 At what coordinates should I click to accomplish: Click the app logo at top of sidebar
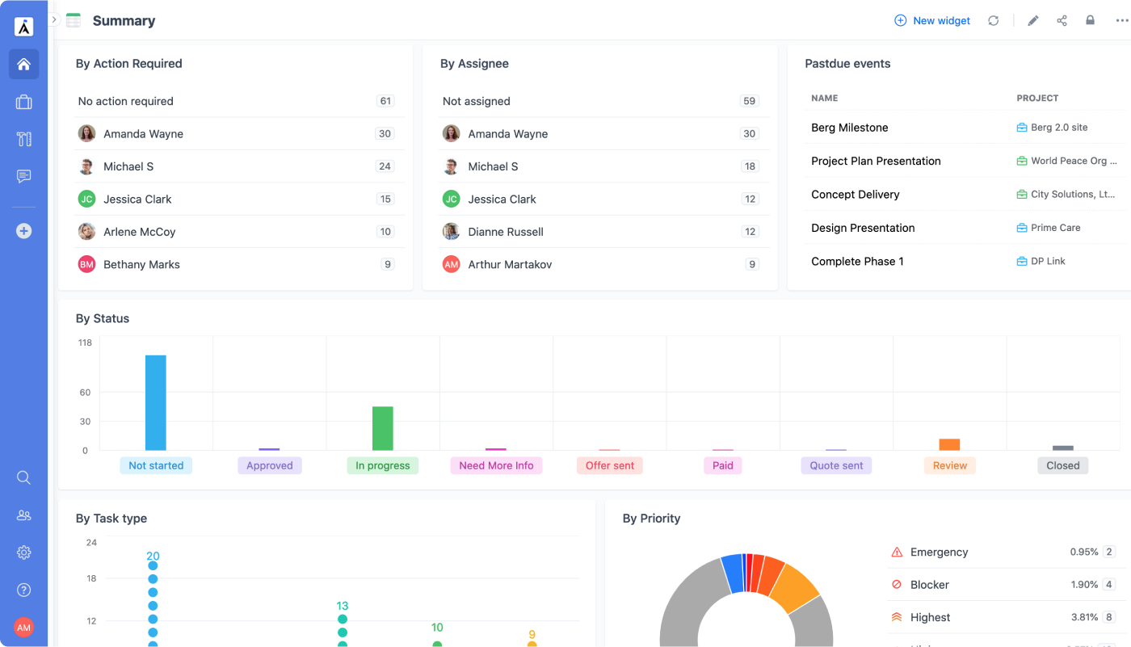[23, 27]
